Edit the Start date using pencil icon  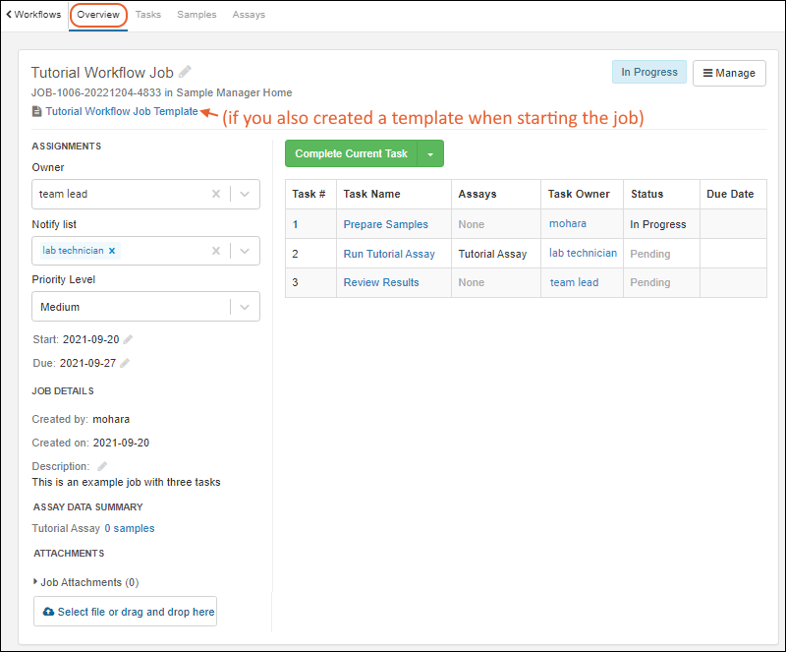128,339
